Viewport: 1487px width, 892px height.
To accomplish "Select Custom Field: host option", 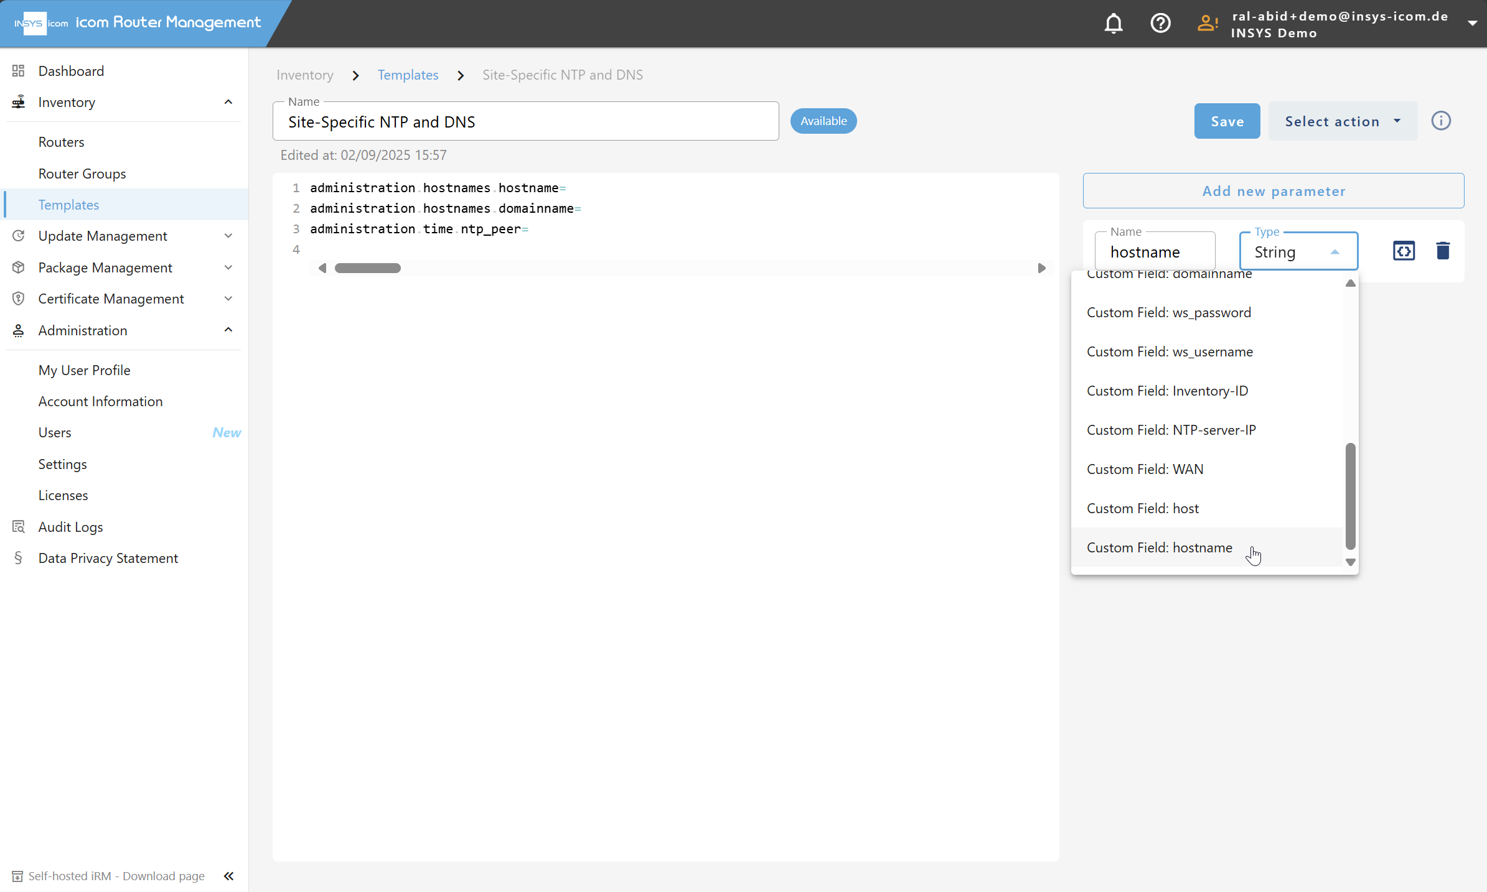I will [x=1206, y=508].
